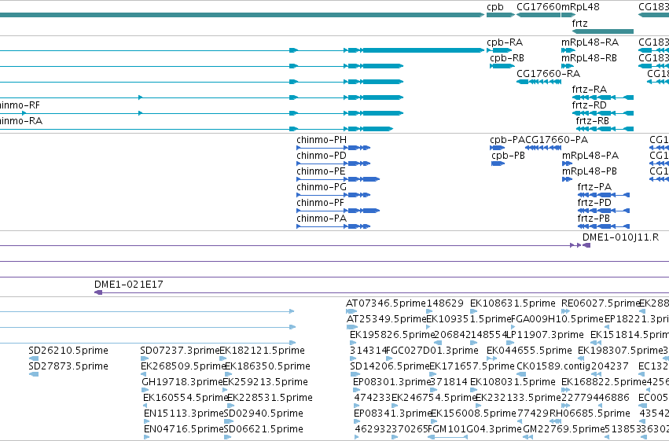Click EST EK259213.5prime
The width and height of the screenshot is (669, 441).
pos(226,390)
